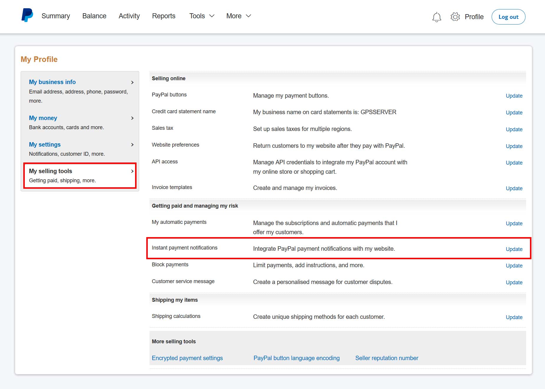Update Customer service message
The width and height of the screenshot is (545, 389).
pos(514,283)
